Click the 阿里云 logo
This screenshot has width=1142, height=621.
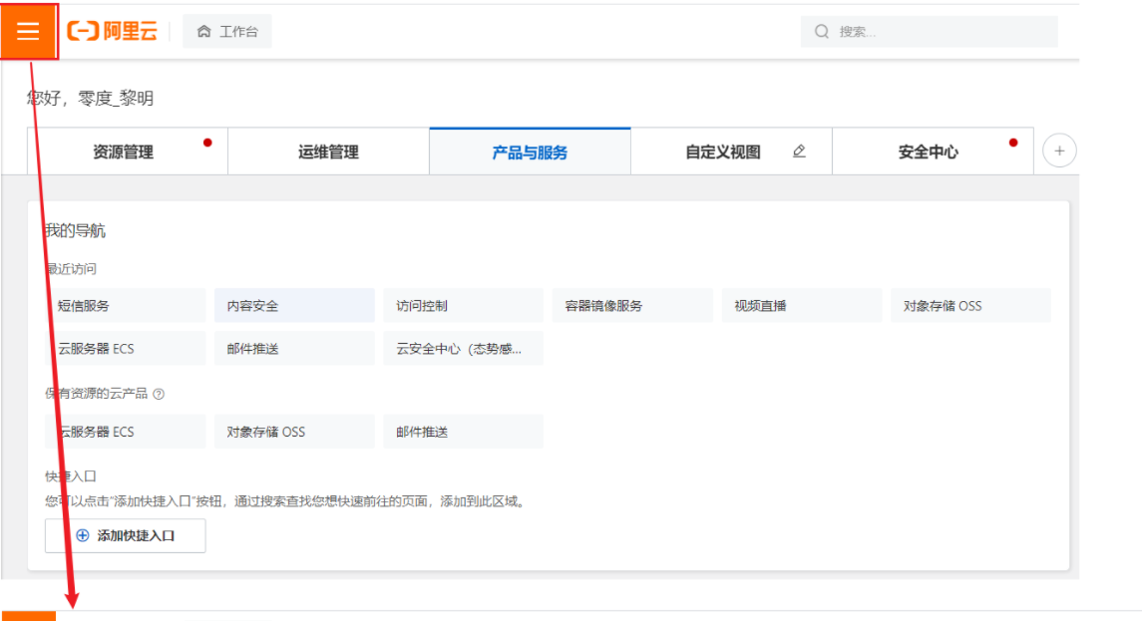click(x=112, y=31)
